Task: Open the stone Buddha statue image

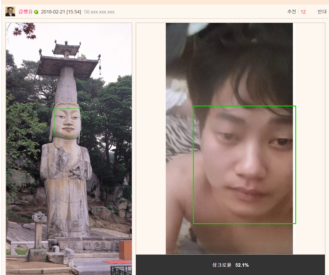Action: coord(69,149)
